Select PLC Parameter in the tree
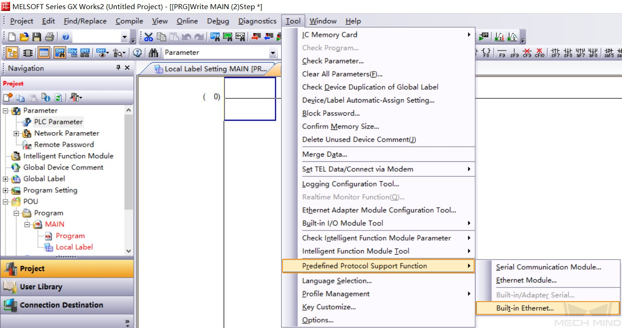This screenshot has width=622, height=328. click(x=58, y=122)
